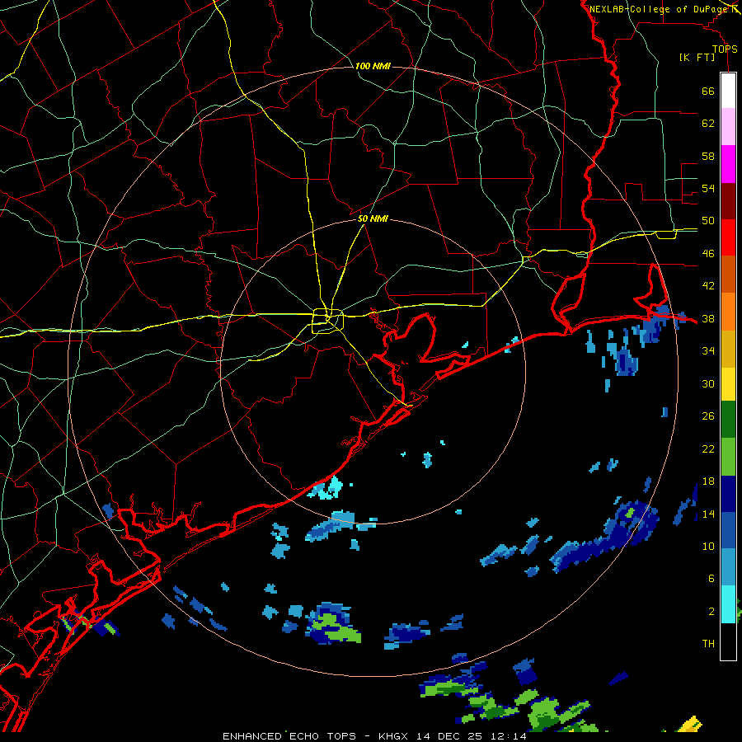Click the dark green 26 kft swatch
This screenshot has width=742, height=742.
[x=728, y=420]
